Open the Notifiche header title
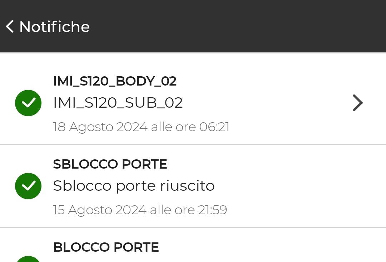The width and height of the screenshot is (386, 262). pyautogui.click(x=54, y=26)
